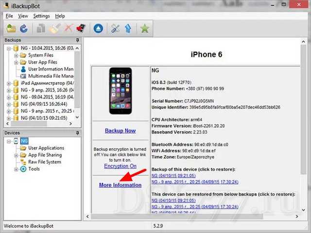Screen dimensions: 311x233
Task: Expand the Tools node in Devices
Action: click(x=16, y=169)
